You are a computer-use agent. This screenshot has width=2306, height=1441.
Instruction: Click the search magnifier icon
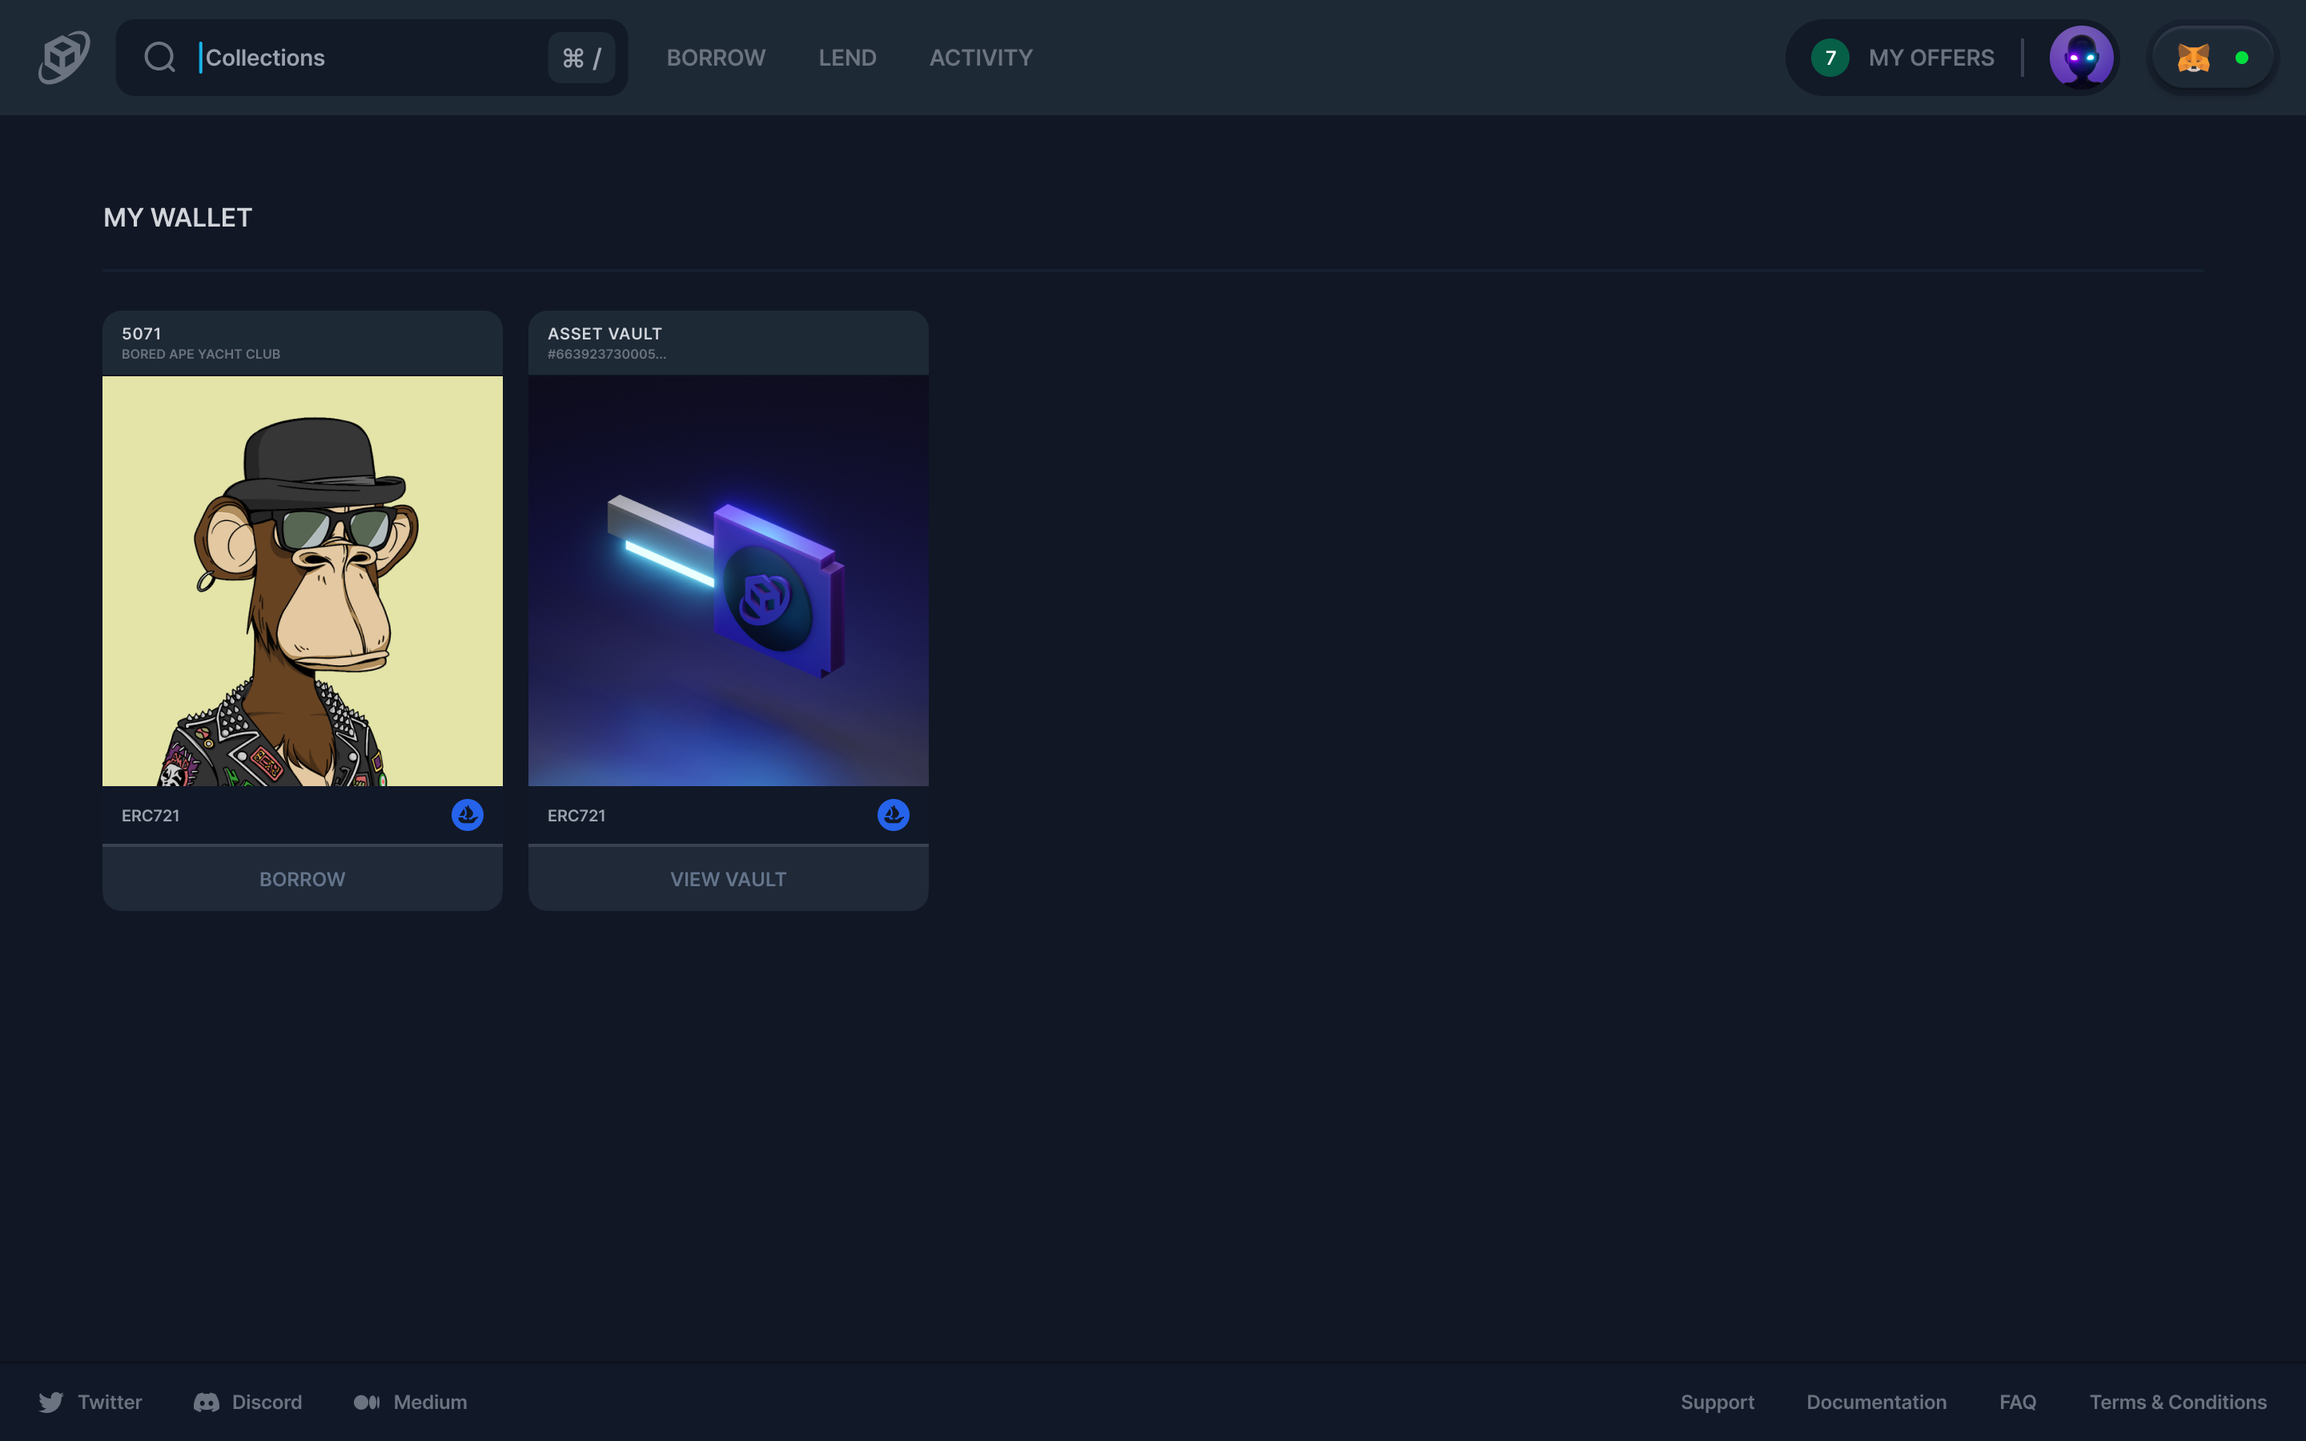(x=159, y=57)
